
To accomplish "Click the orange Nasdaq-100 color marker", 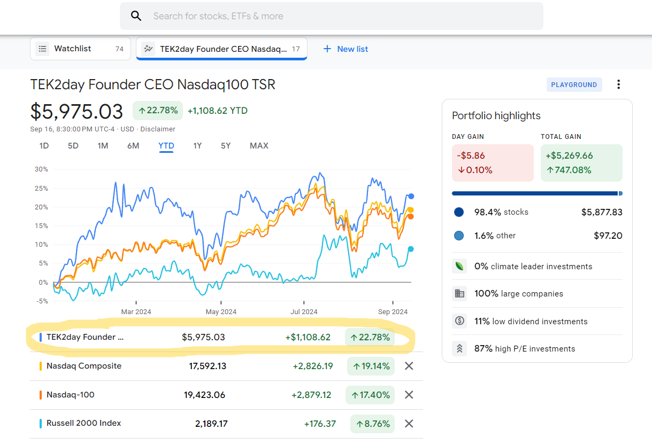I will tap(41, 395).
